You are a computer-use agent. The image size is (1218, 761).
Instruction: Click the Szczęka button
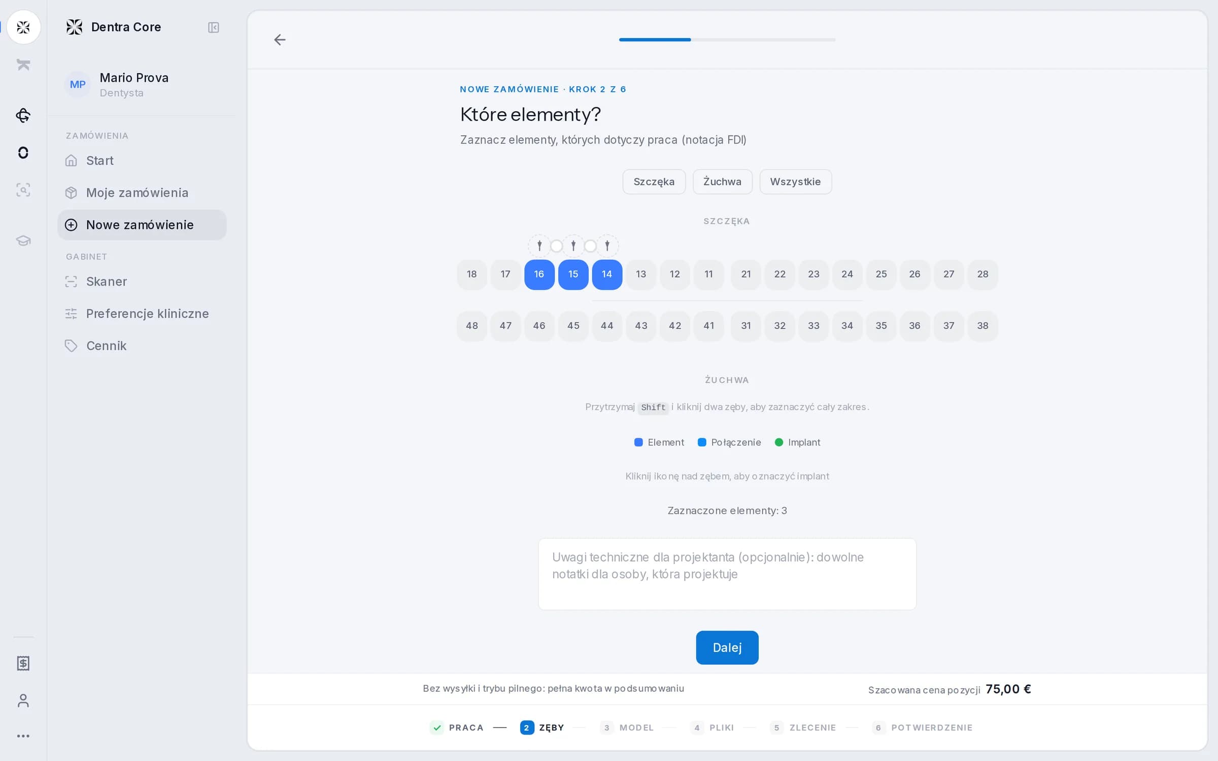(x=654, y=182)
